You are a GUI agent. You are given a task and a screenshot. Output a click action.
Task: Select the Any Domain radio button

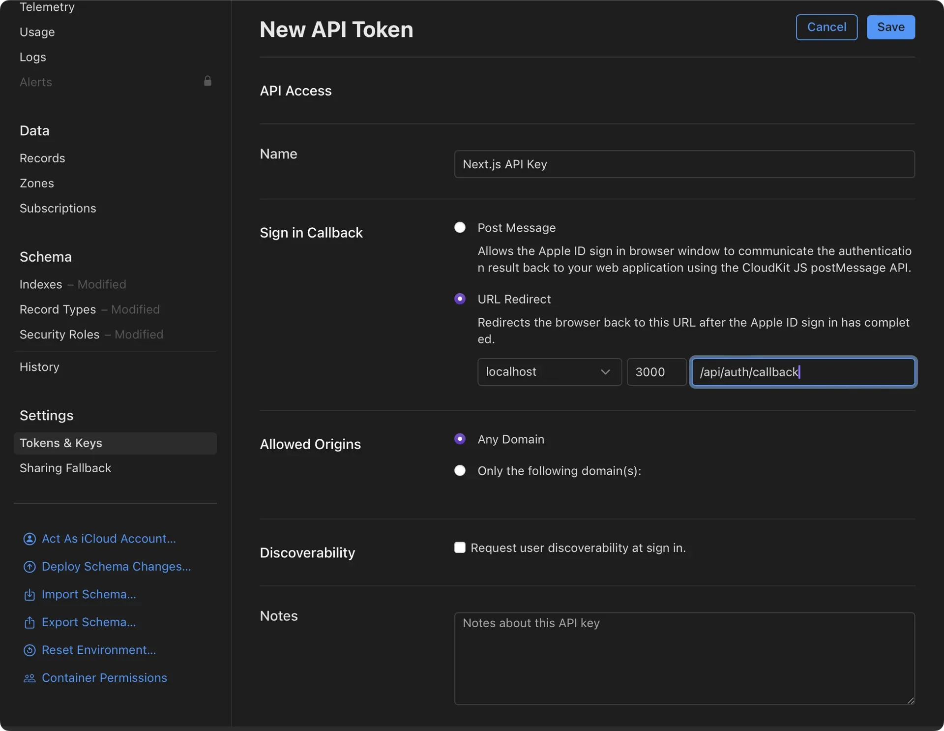460,439
